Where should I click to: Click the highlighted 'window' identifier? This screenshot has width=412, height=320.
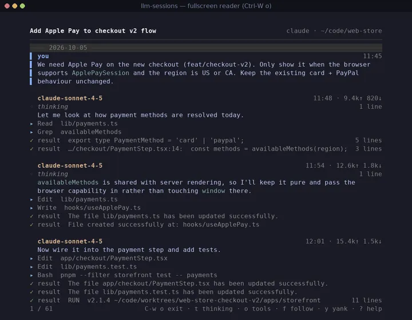[x=213, y=191]
